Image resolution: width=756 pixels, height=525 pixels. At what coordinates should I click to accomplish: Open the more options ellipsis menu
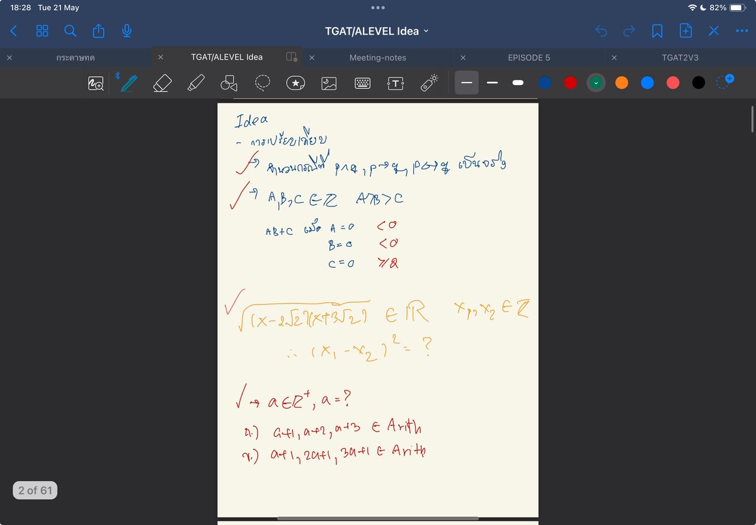point(742,31)
